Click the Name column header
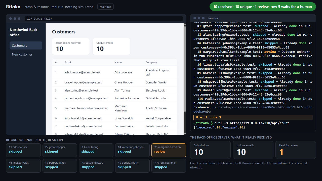The width and height of the screenshot is (322, 181). tap(118, 62)
